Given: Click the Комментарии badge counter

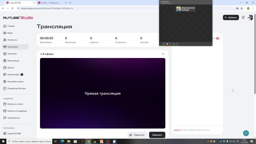Looking at the screenshot, I should tap(22, 75).
